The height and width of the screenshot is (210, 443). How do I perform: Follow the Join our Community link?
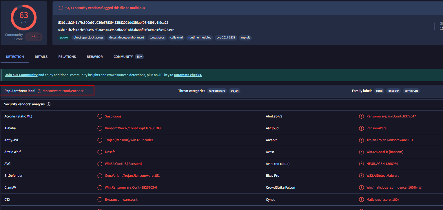[x=21, y=75]
